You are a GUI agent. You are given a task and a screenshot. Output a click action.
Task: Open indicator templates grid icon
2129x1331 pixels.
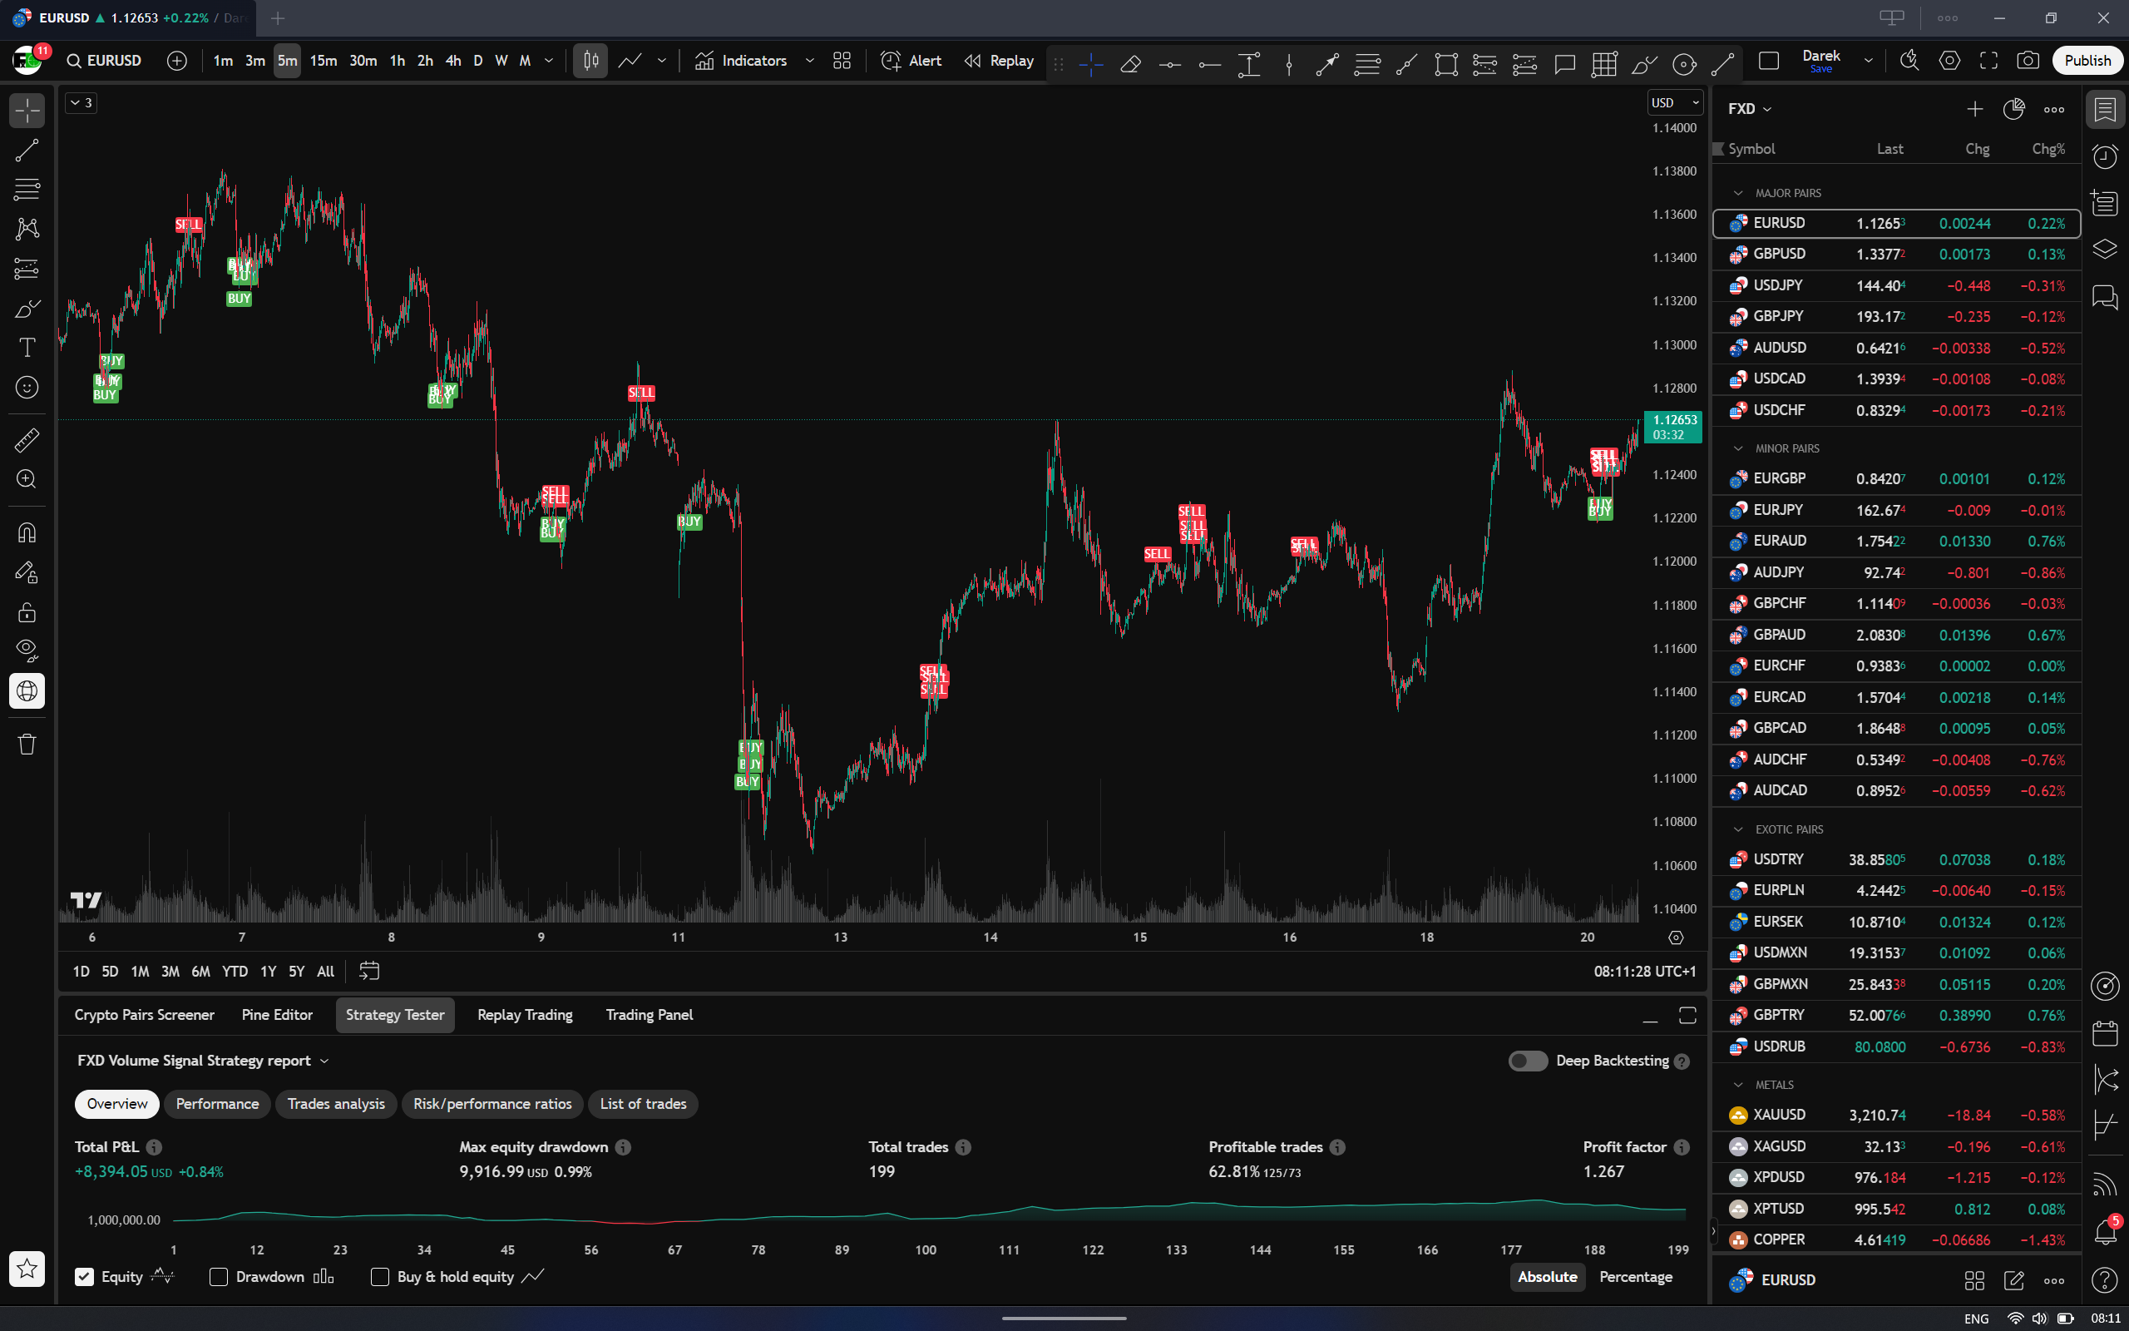(x=842, y=61)
